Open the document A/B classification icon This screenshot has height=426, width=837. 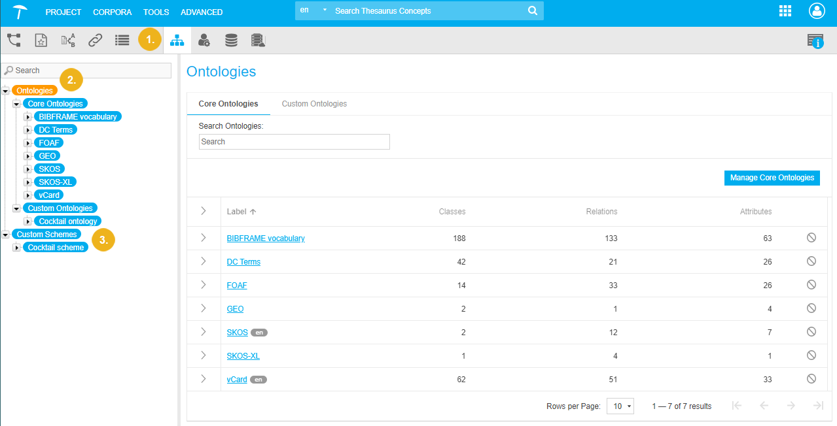click(x=68, y=41)
